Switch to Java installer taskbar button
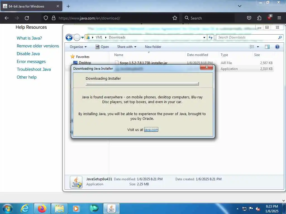Screen dimensions: 286x214 coord(111,208)
